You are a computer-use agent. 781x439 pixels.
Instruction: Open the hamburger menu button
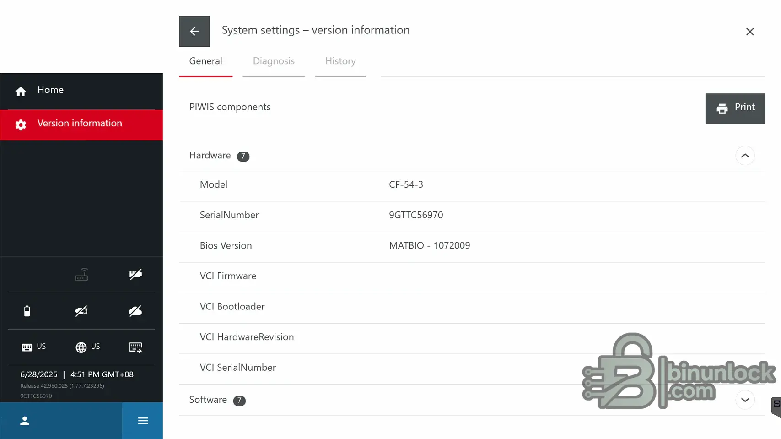[x=143, y=421]
